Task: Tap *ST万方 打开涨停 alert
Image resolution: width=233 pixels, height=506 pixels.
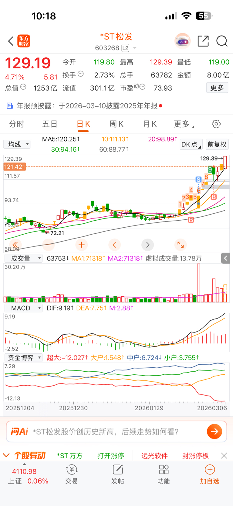Action: 90,456
